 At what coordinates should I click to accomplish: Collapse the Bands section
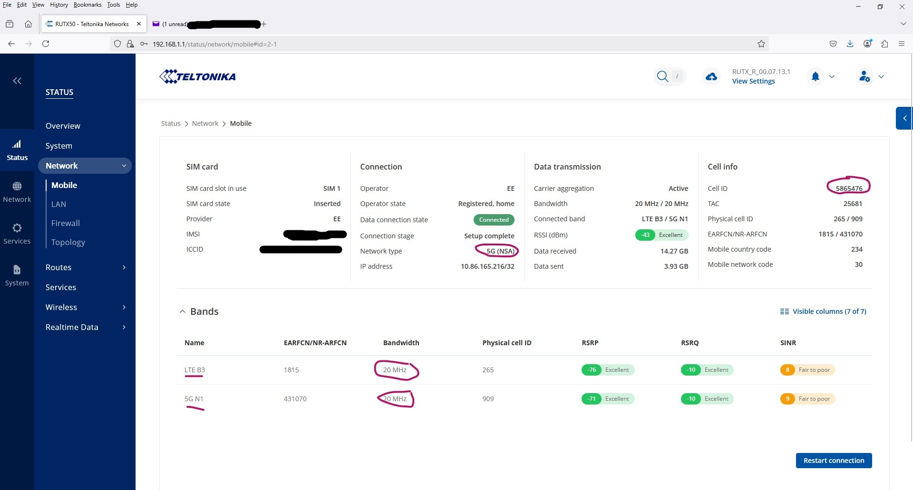pos(182,311)
